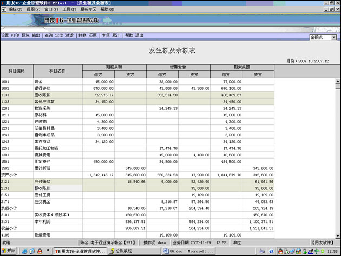Expand quick launch overflow chevron
Viewport: 341px width, 256px height.
tap(48, 250)
